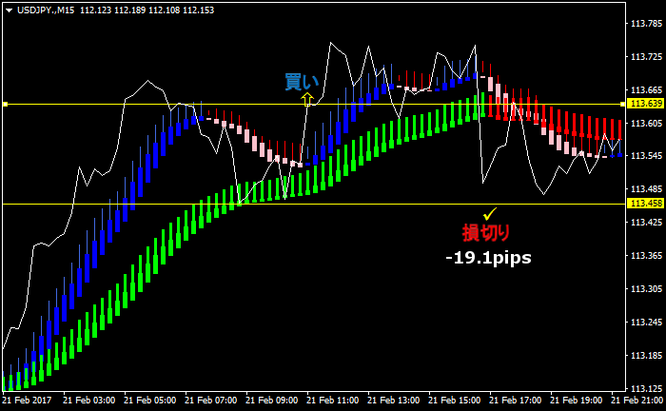The image size is (666, 411).
Task: Click the 113.245 price scale label
Action: pyautogui.click(x=646, y=323)
